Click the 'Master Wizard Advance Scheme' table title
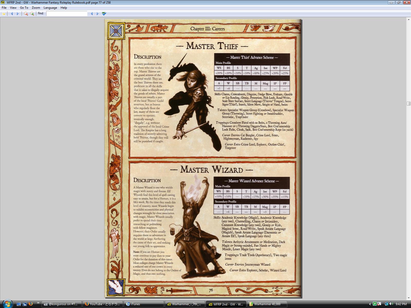 pyautogui.click(x=252, y=181)
